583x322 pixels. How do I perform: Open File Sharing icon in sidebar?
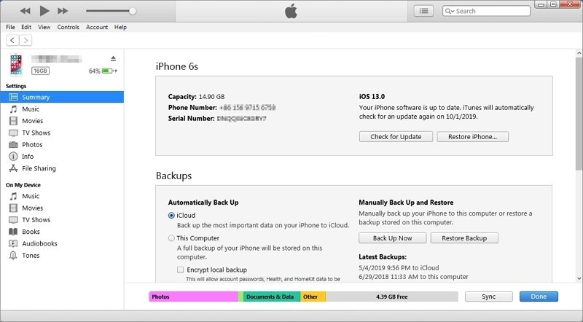pos(13,168)
